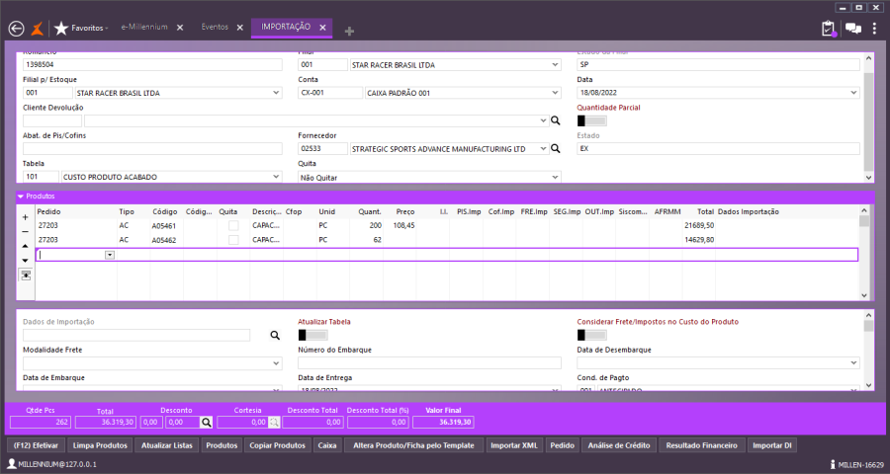Click scrollbar down arrow of Produtos grid
This screenshot has height=474, width=890.
click(x=864, y=295)
